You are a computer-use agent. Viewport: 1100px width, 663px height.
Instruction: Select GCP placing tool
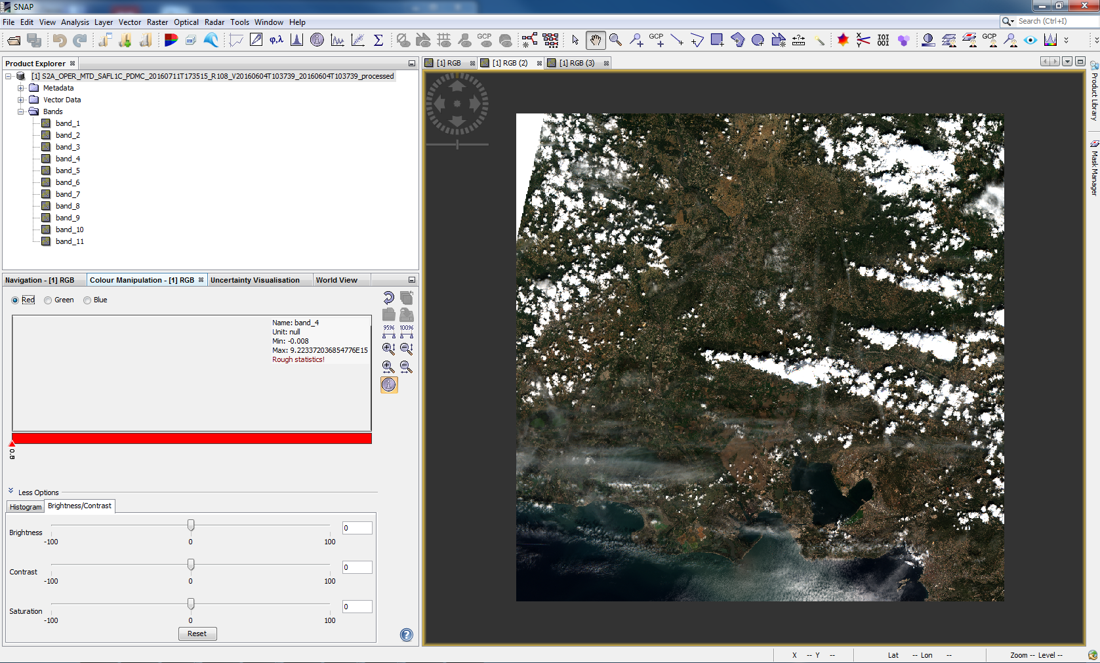point(657,41)
